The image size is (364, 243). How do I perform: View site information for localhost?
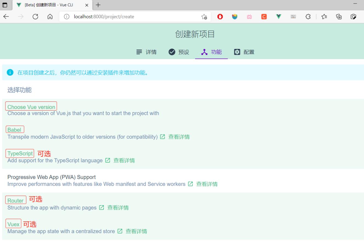[x=66, y=17]
